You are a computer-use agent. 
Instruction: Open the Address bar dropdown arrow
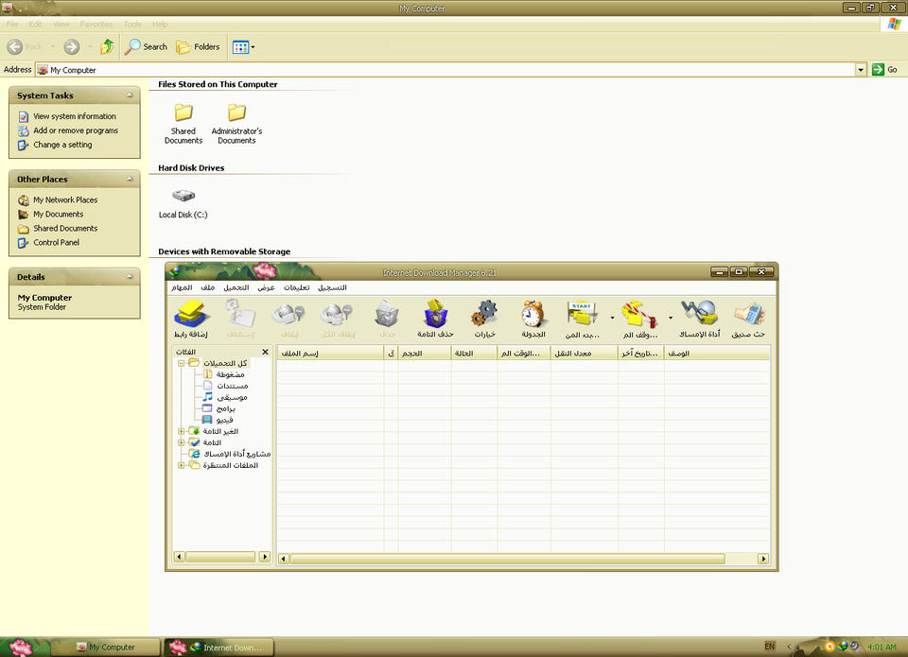[x=861, y=70]
